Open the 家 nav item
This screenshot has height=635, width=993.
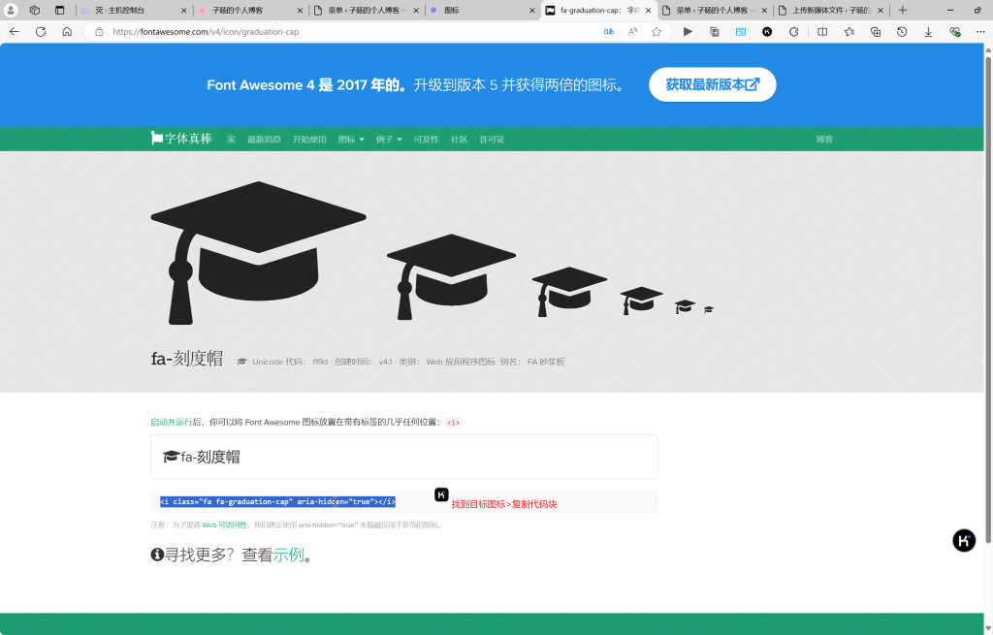[x=231, y=140]
